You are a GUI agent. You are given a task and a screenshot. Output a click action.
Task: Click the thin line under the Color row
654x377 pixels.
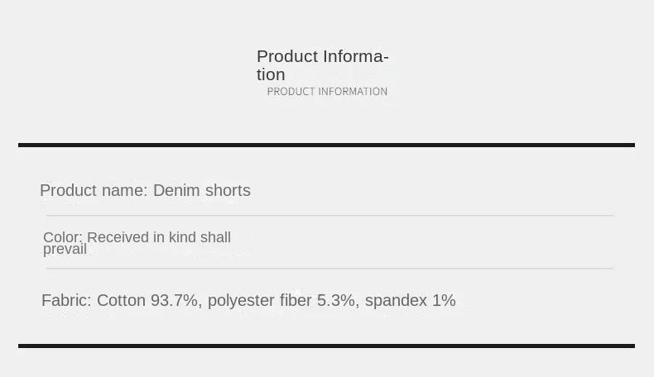pos(329,269)
